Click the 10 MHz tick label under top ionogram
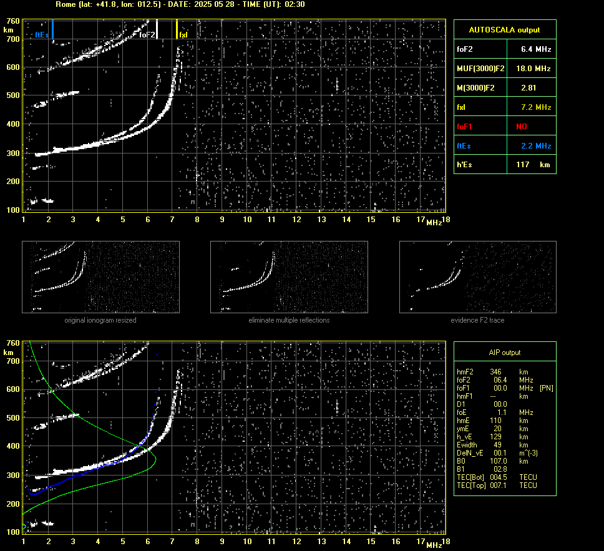 [x=247, y=219]
